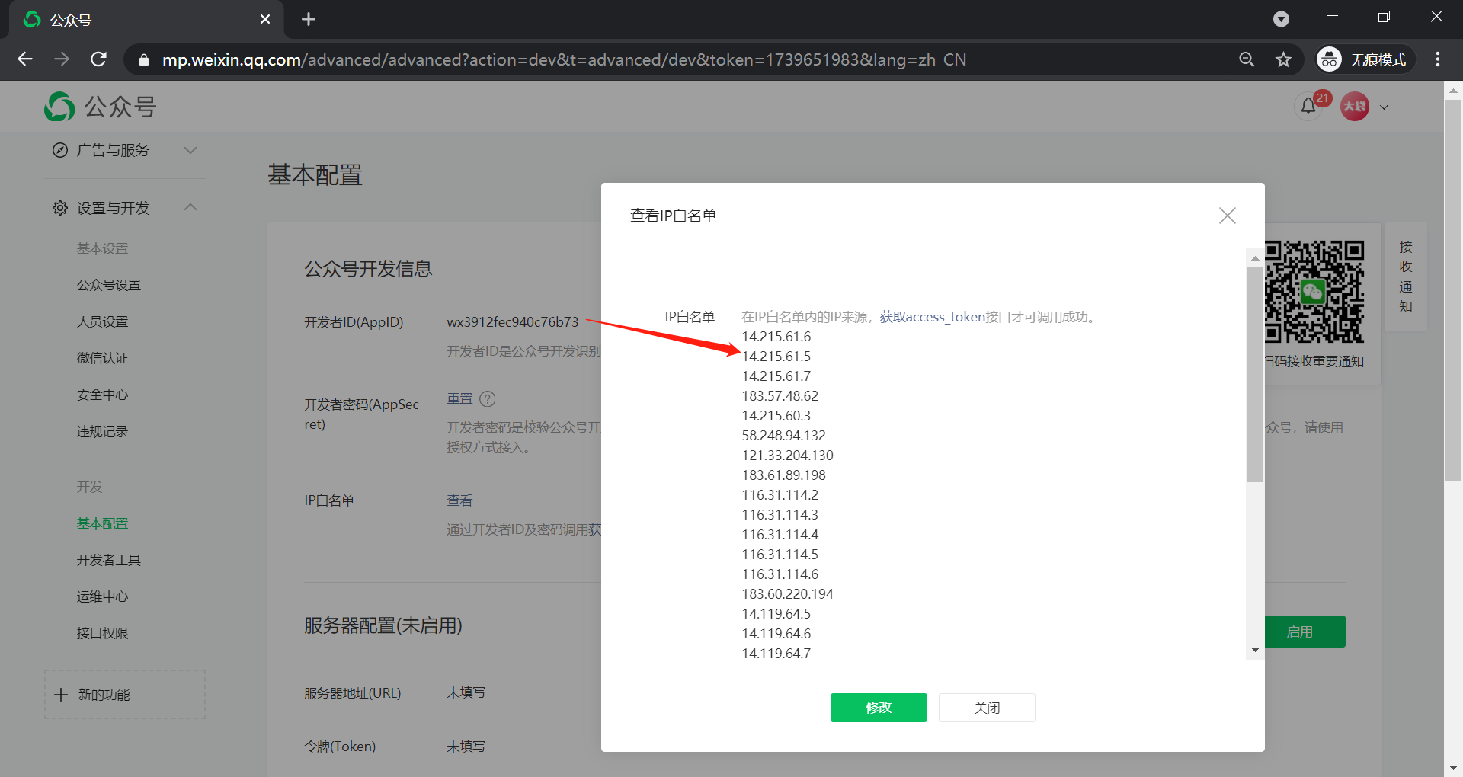Screen dimensions: 1463x777
Task: Click the browser forward arrow
Action: pyautogui.click(x=62, y=59)
